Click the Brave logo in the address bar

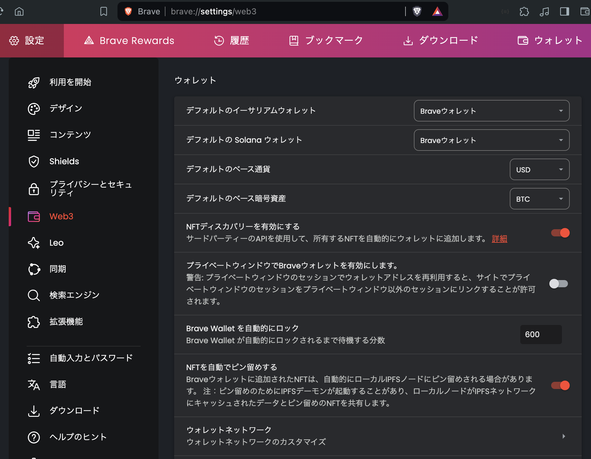coord(128,11)
